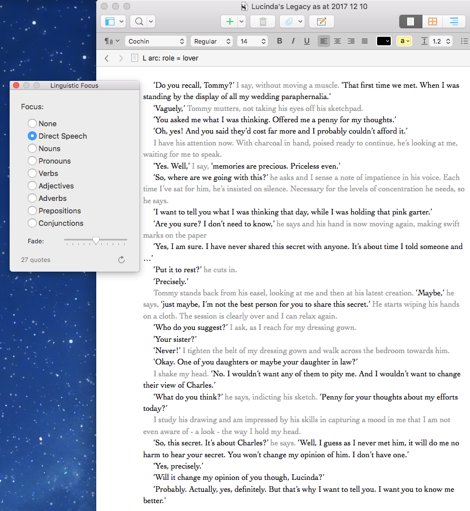Click the compose/edit note icon
470x511 pixels.
(321, 22)
